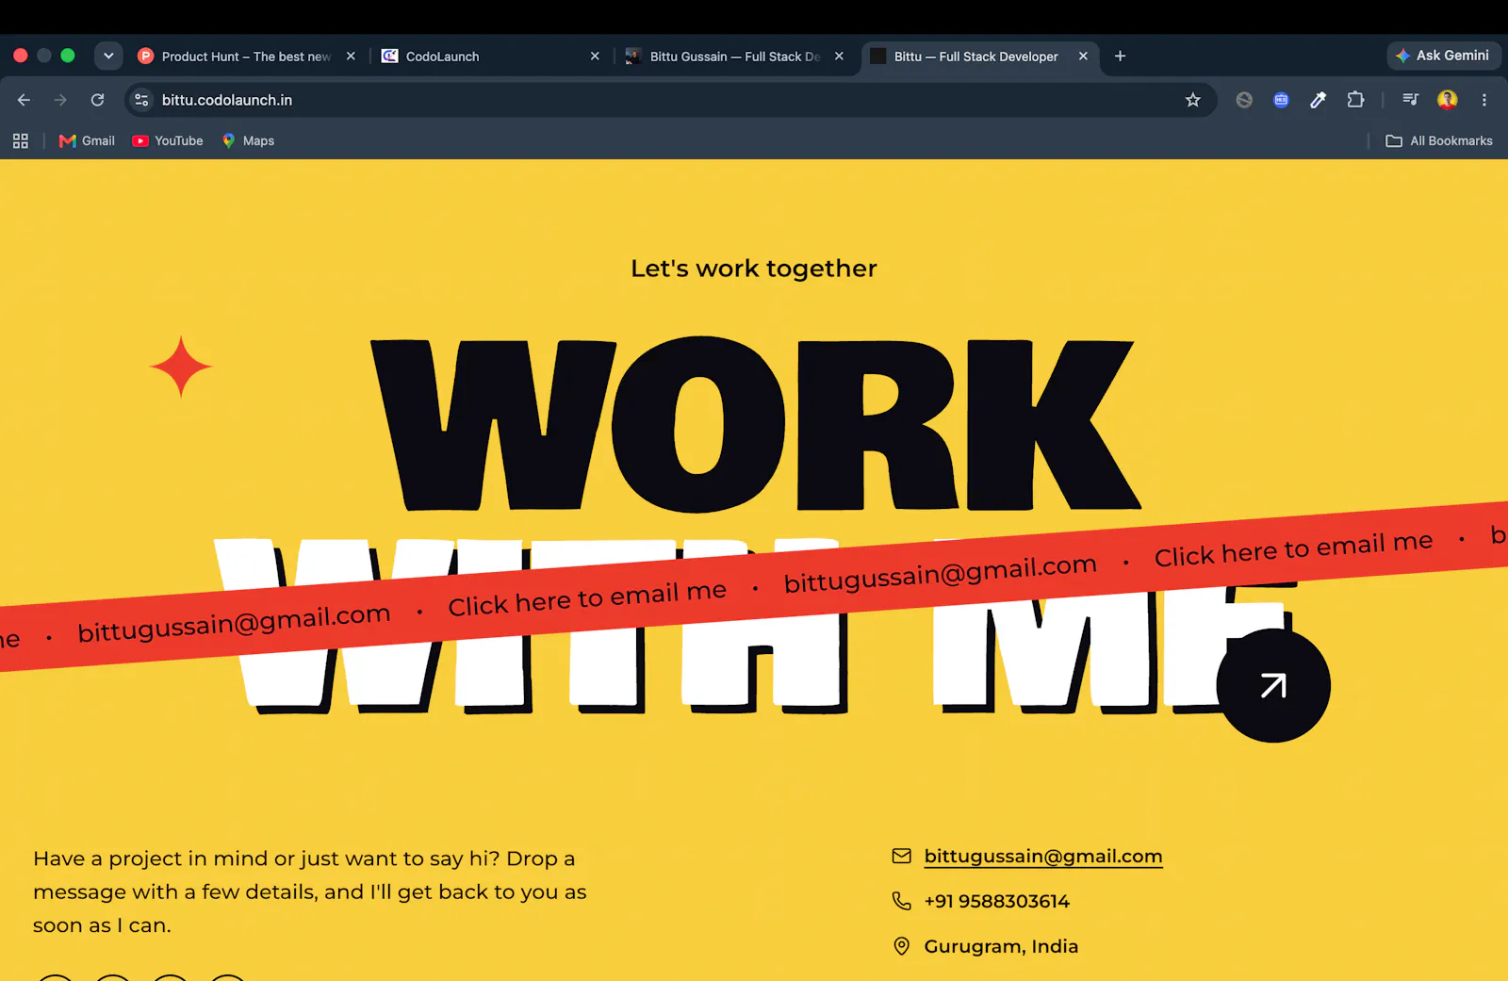The width and height of the screenshot is (1508, 981).
Task: Click the 'Let's work together' heading
Action: click(x=754, y=269)
